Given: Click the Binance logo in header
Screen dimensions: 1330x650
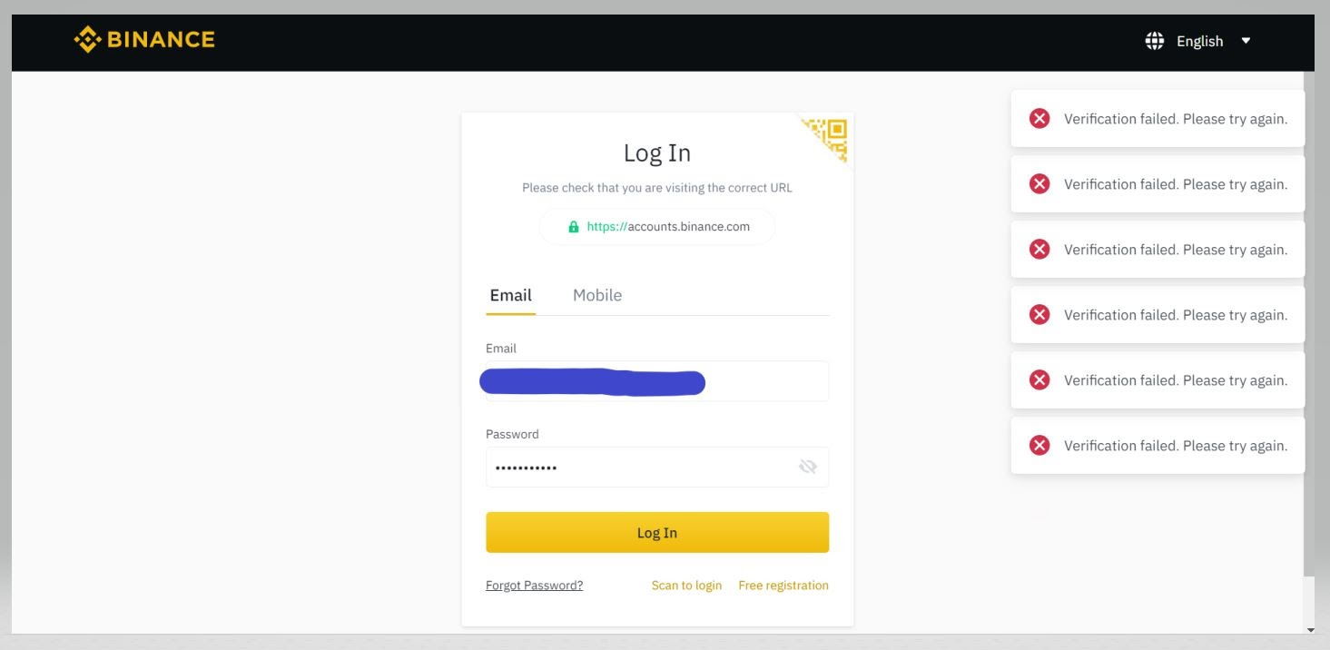Looking at the screenshot, I should pos(144,40).
